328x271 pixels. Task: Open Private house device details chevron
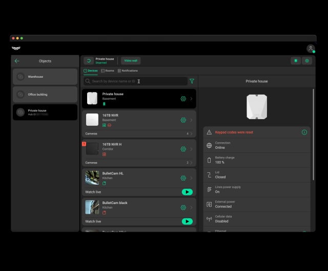pyautogui.click(x=191, y=99)
